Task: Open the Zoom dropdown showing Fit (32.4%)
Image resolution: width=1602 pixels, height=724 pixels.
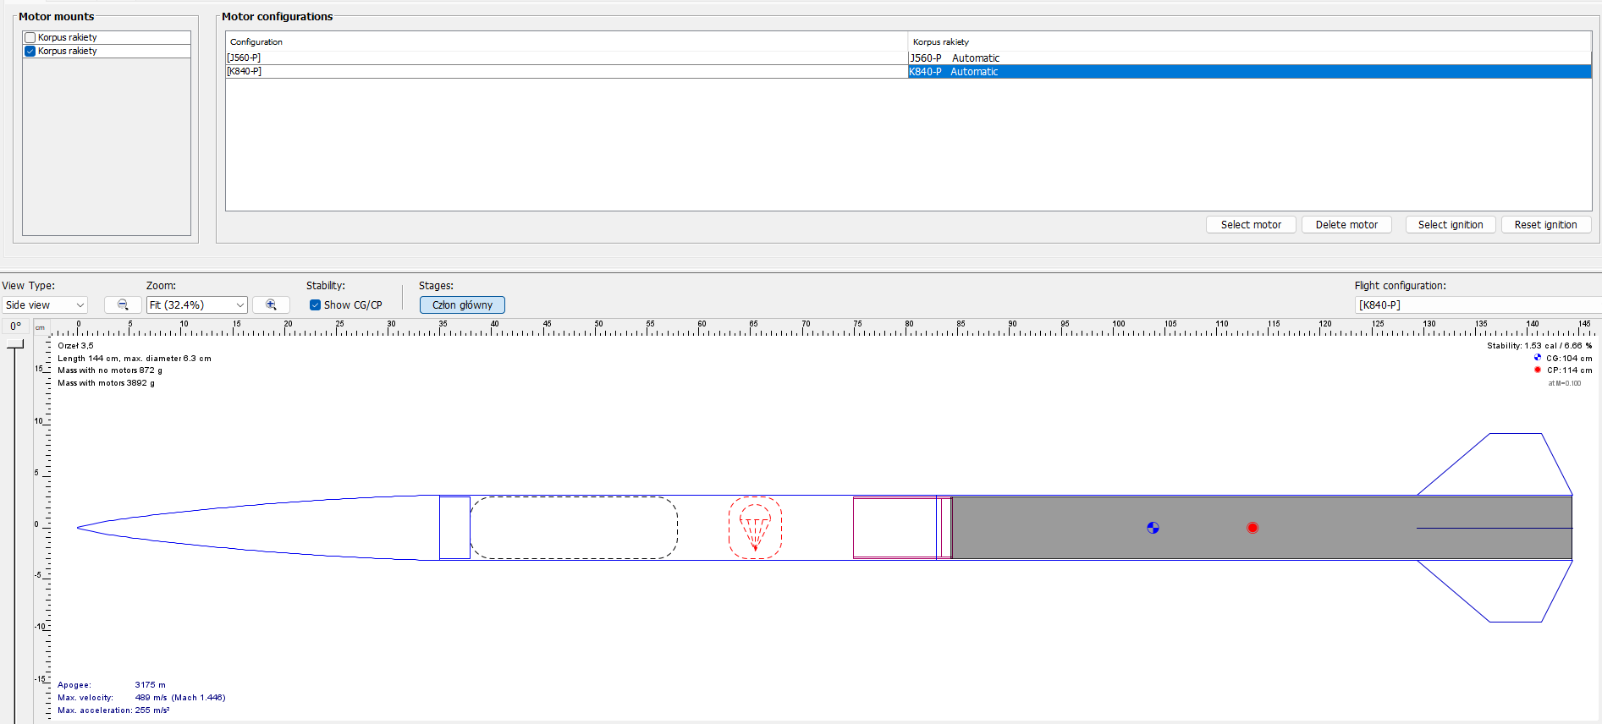Action: pos(196,305)
